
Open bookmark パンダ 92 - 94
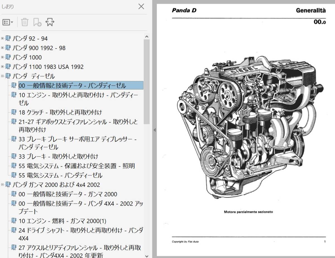click(x=30, y=39)
